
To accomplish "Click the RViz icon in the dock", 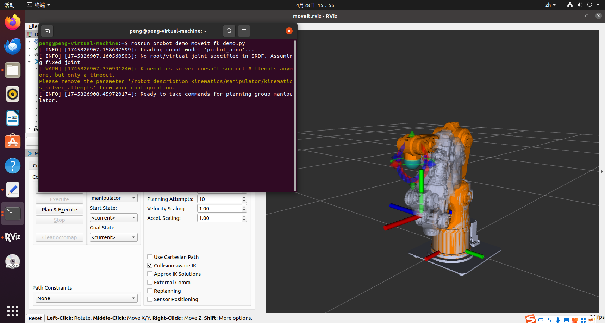I will coord(13,237).
